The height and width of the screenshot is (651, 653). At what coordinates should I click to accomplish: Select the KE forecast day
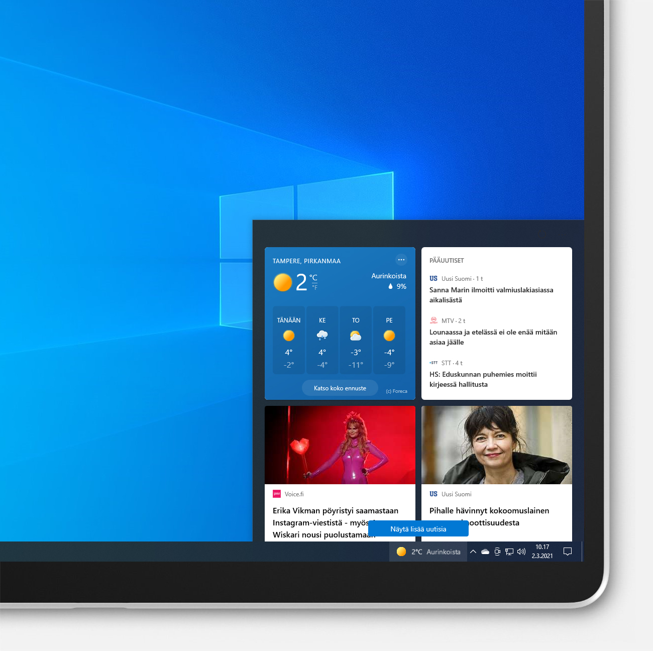[x=322, y=341]
